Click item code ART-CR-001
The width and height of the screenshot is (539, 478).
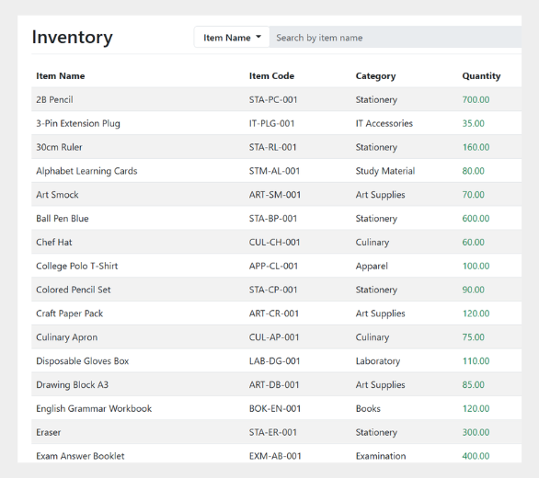coord(273,313)
